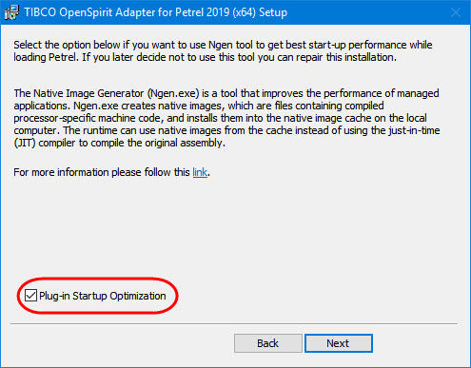Viewport: 471px width, 368px height.
Task: Click the installer icon in the title bar
Action: click(x=11, y=12)
